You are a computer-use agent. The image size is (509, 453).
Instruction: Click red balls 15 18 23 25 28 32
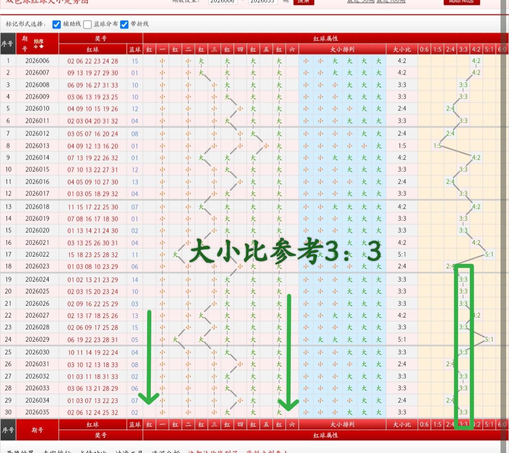coord(92,254)
